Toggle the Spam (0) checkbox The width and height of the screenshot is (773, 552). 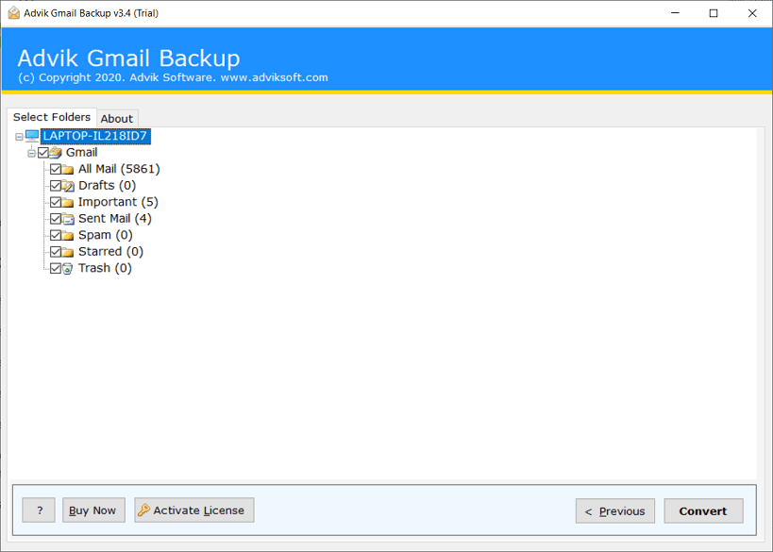pyautogui.click(x=55, y=236)
